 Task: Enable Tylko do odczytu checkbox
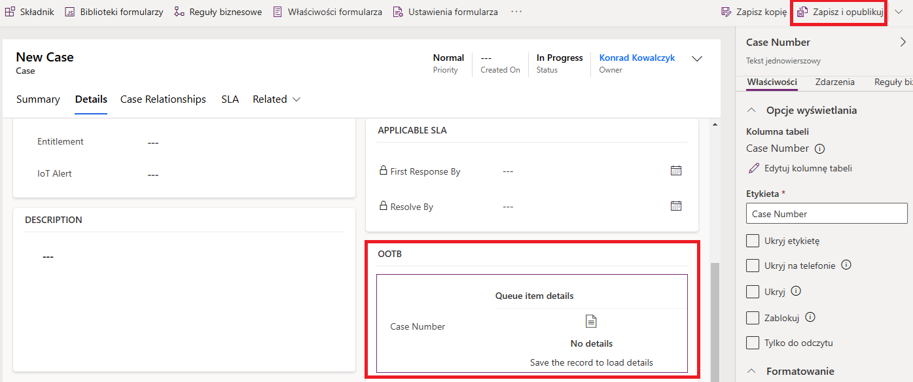tap(753, 343)
